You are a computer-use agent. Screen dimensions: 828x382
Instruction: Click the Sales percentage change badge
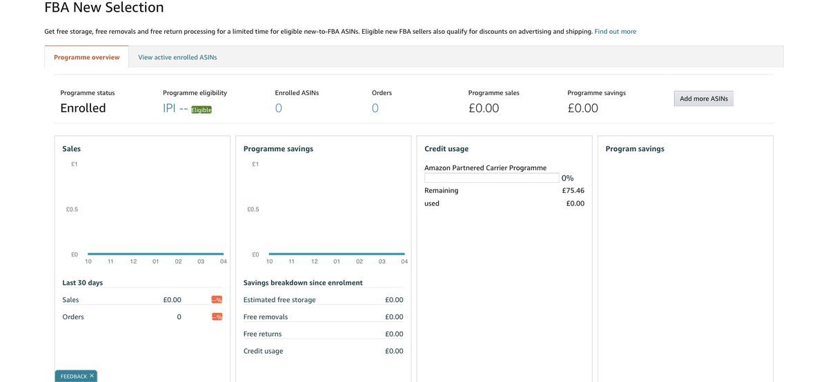pyautogui.click(x=217, y=300)
